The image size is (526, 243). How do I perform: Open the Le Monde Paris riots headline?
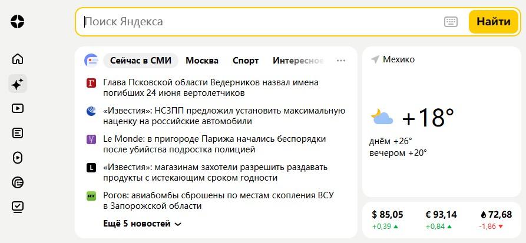pyautogui.click(x=214, y=145)
